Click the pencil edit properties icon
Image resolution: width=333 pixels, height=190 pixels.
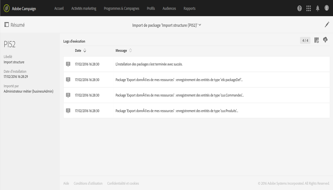[327, 25]
